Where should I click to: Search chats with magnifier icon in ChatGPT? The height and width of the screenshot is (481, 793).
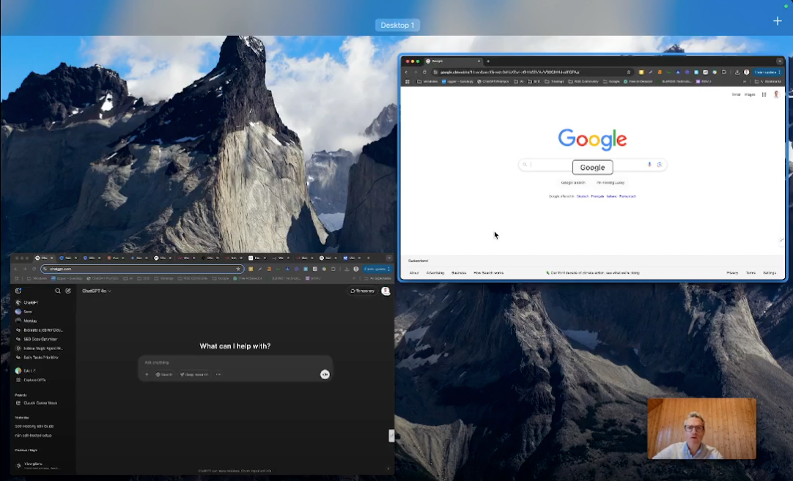pos(58,291)
